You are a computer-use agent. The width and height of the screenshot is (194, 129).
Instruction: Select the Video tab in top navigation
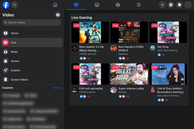click(76, 5)
